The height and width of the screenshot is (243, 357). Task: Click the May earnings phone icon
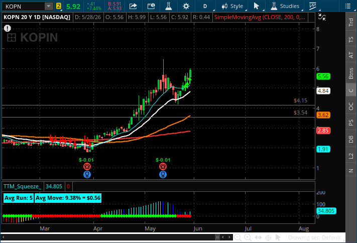(163, 167)
